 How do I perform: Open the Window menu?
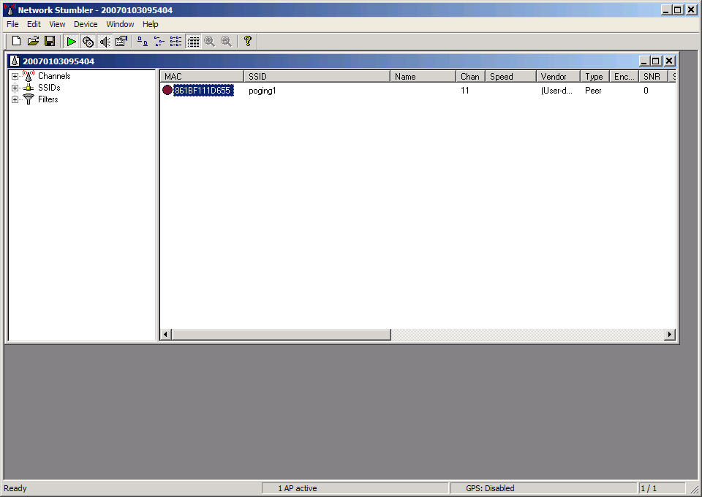coord(120,24)
